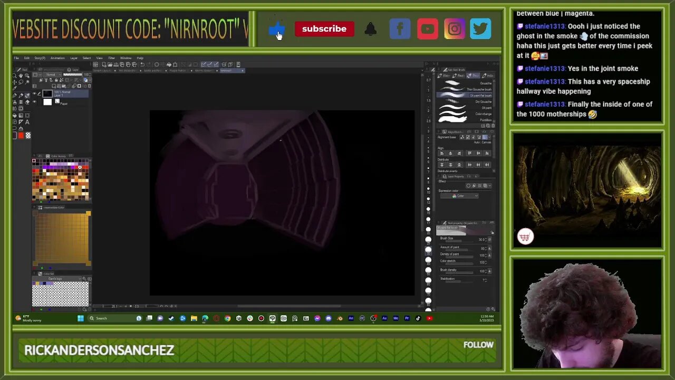Click the Windows Start button
This screenshot has width=675, height=380.
(80, 318)
